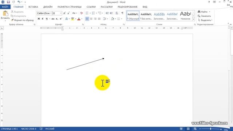Open the borders dropdown arrow

(122, 19)
